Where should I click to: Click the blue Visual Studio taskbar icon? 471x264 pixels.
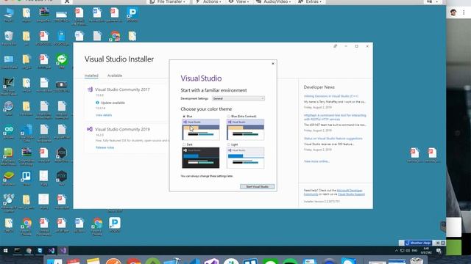pyautogui.click(x=52, y=251)
